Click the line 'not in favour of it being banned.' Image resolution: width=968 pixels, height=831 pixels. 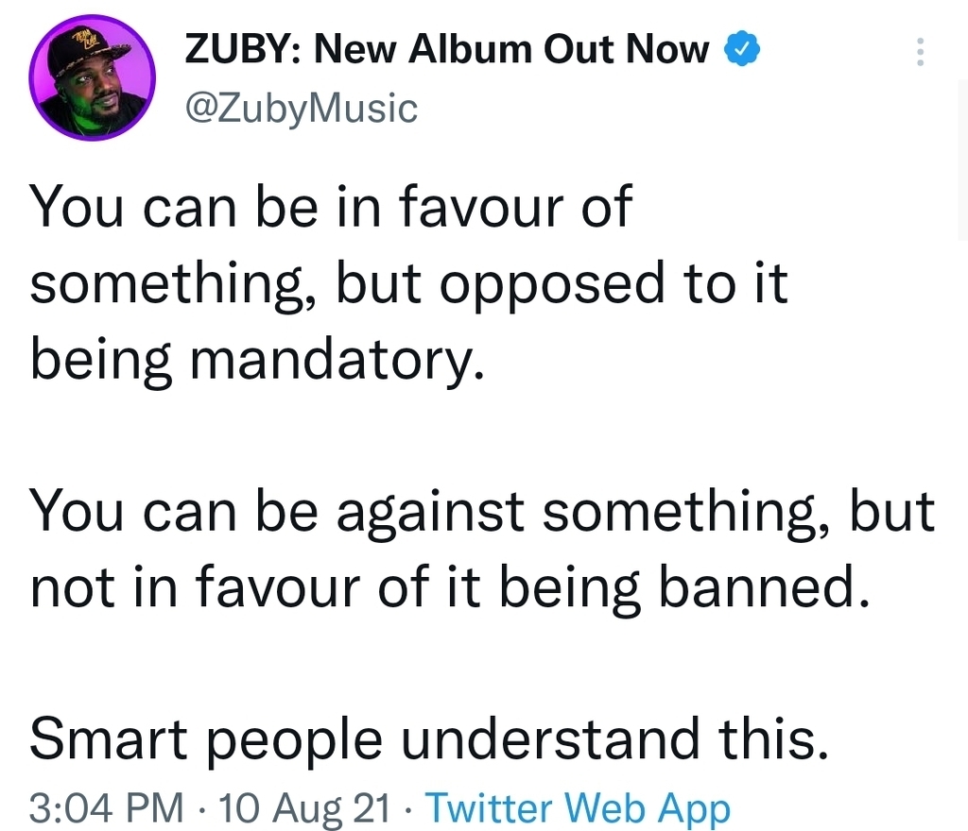coord(450,586)
